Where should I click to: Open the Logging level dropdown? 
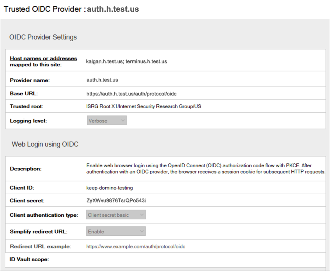pyautogui.click(x=106, y=120)
